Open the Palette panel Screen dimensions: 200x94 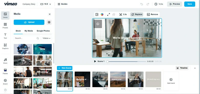(5, 72)
